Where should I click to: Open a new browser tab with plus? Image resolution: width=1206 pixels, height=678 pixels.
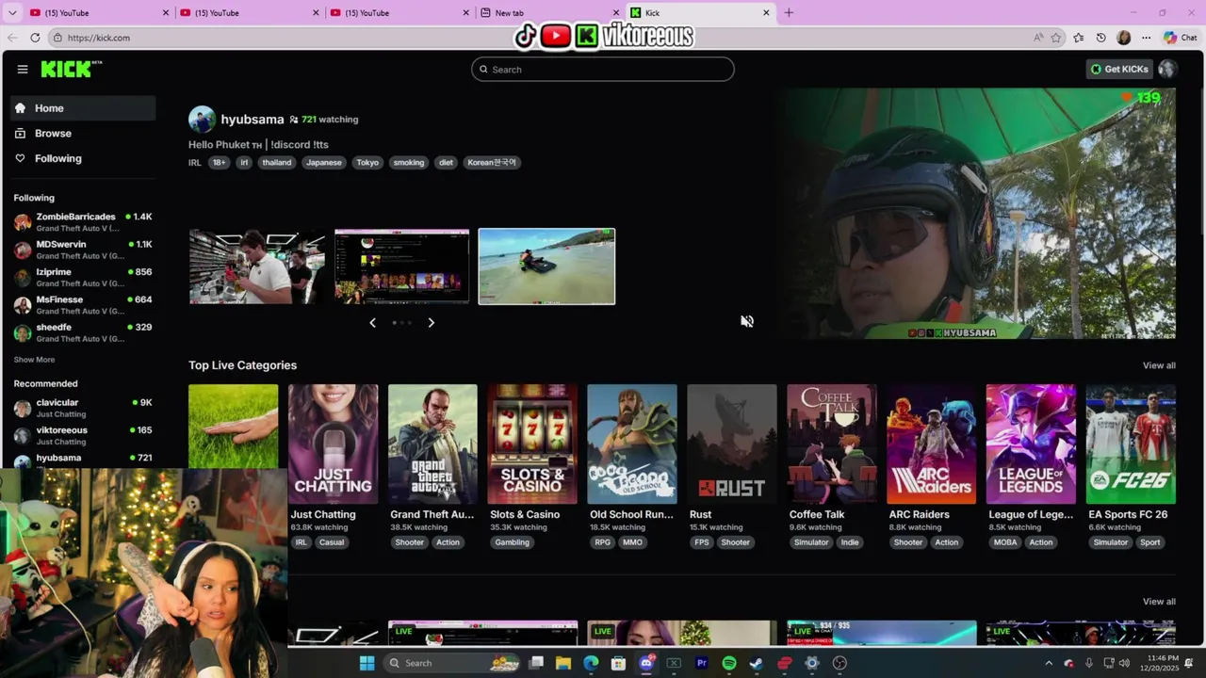[789, 12]
